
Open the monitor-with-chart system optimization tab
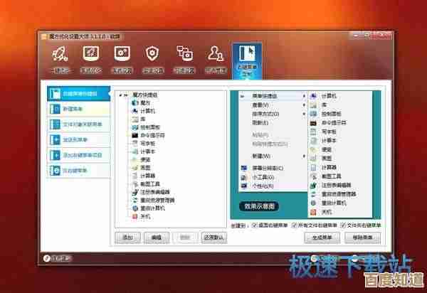[x=91, y=59]
